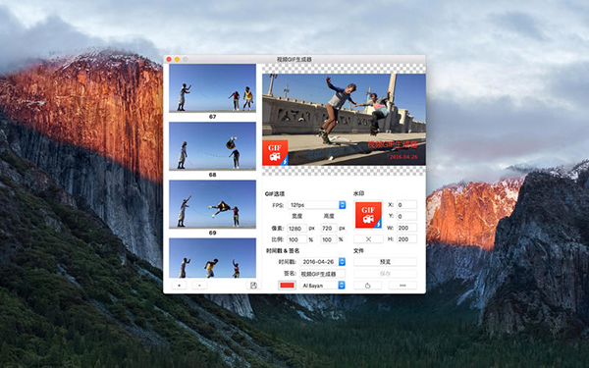Click the watermark X position field
Image resolution: width=589 pixels, height=368 pixels.
[x=406, y=205]
